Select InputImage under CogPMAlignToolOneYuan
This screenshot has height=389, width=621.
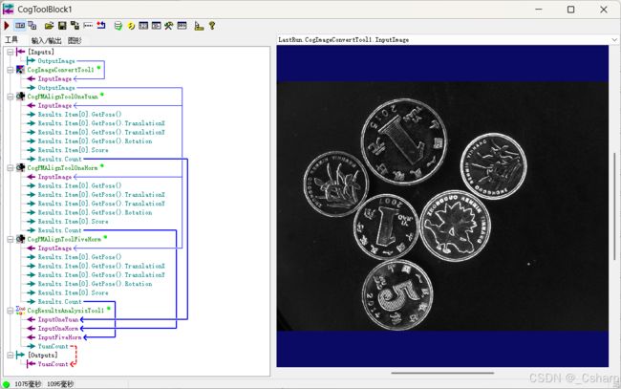[54, 105]
